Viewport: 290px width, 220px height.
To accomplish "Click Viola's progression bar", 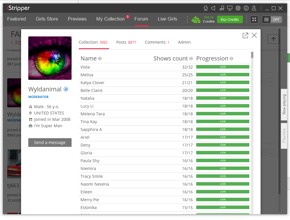I will pyautogui.click(x=223, y=67).
